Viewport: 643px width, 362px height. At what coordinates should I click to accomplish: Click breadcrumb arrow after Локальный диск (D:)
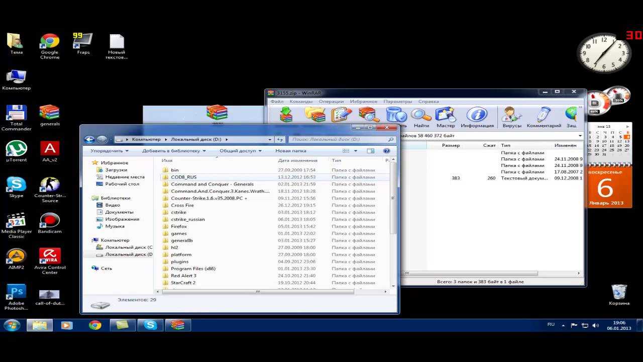(x=227, y=139)
